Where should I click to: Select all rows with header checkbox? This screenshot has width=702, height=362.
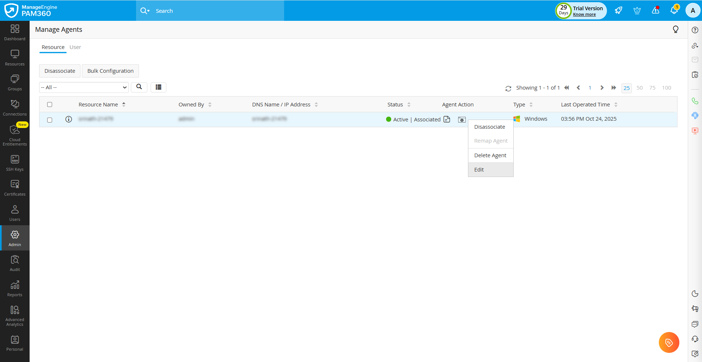click(50, 105)
